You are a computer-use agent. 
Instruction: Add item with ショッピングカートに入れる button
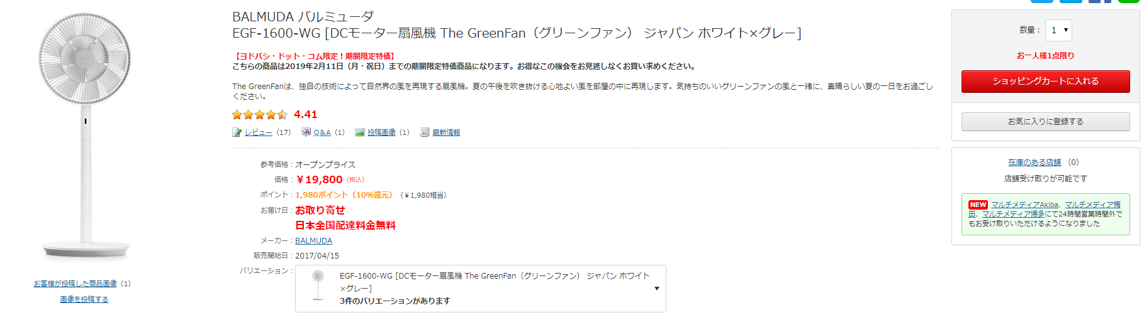[x=1045, y=82]
